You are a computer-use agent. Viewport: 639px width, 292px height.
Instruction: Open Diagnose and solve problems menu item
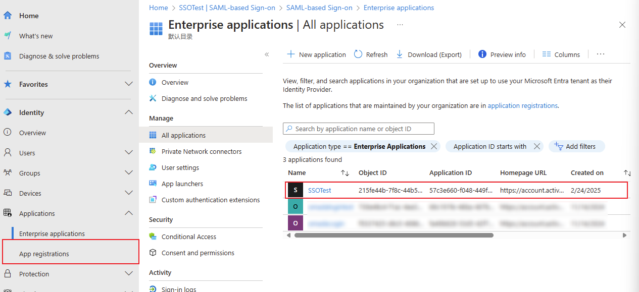[205, 98]
